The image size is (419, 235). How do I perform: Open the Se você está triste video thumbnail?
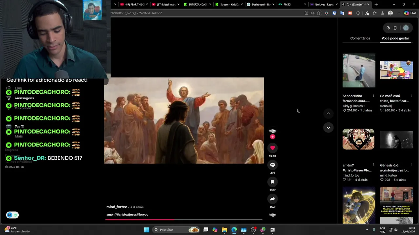(x=396, y=70)
